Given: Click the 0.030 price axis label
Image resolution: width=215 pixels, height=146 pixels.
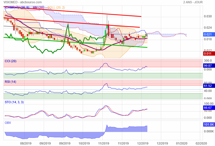Looking at the screenshot, I should [x=208, y=16].
